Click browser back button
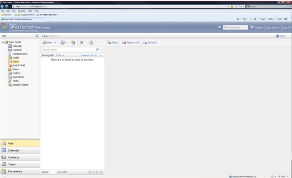Screen dimensions: 292x178 click(2, 6)
